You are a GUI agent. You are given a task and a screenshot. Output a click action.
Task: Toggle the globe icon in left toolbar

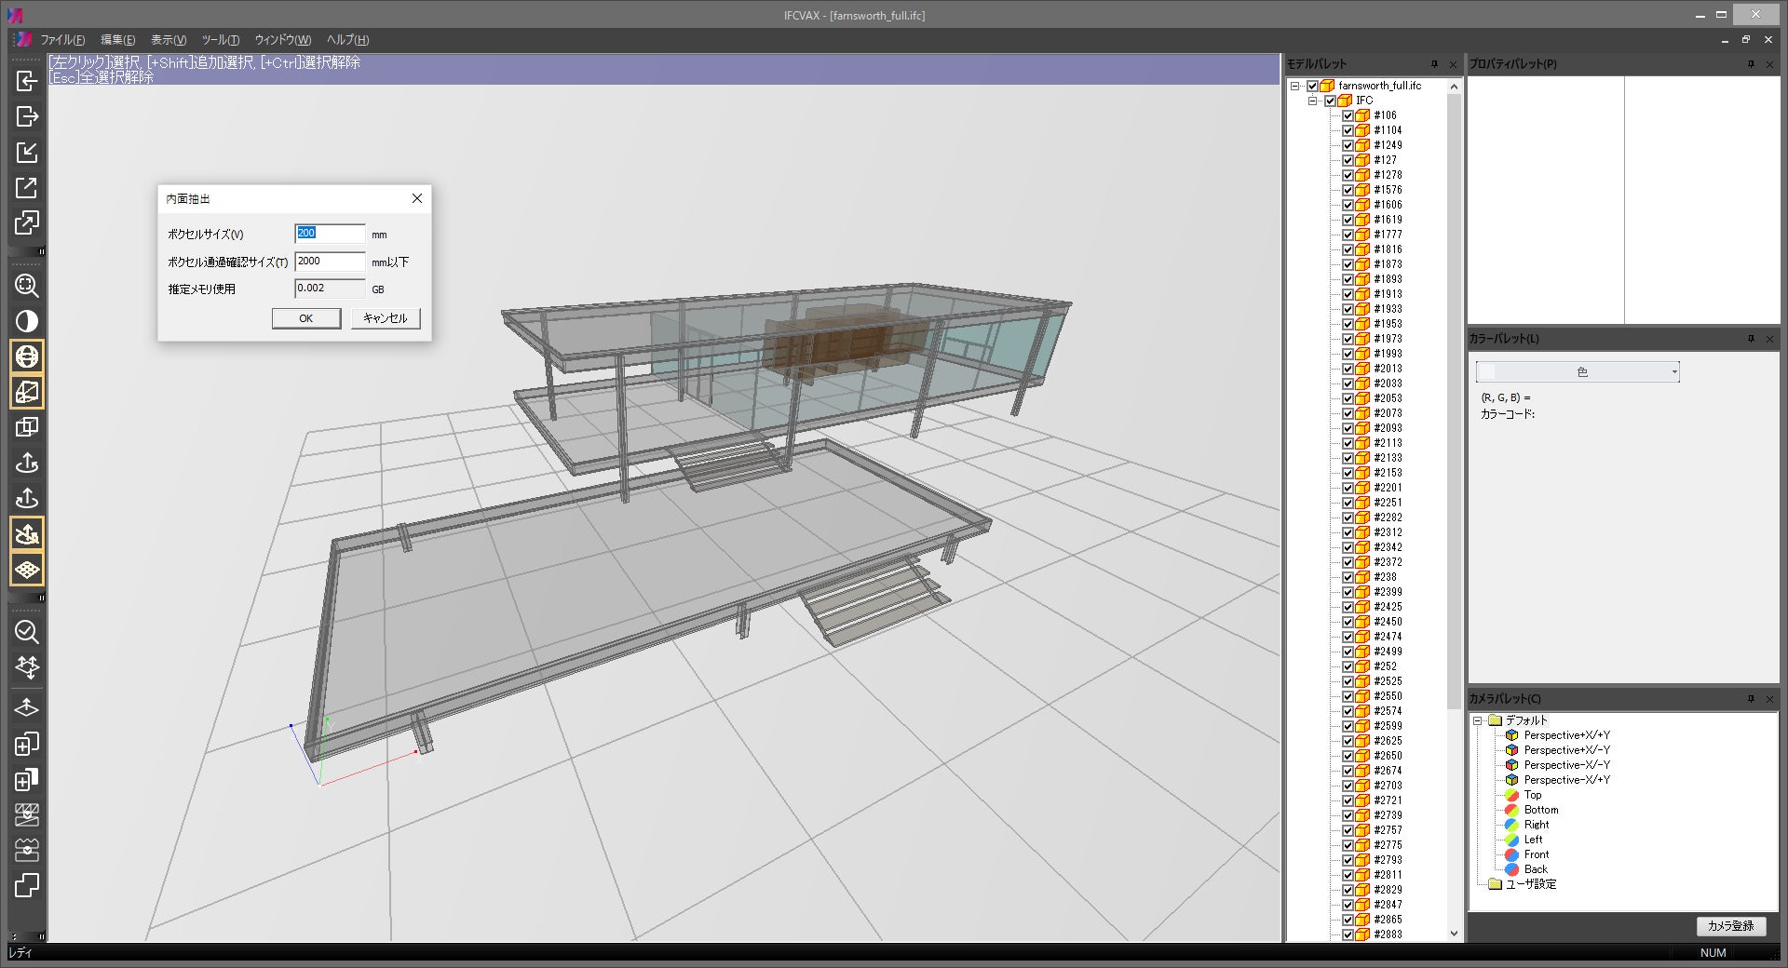(x=27, y=356)
